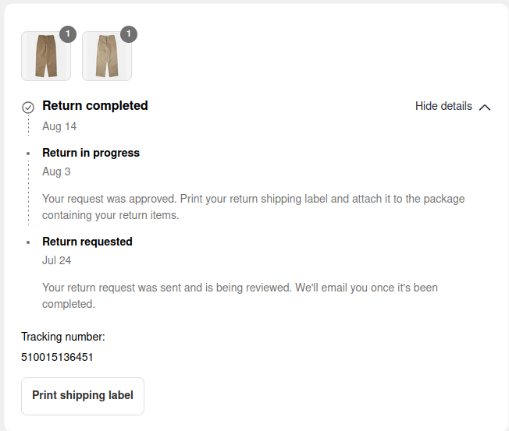Screen dimensions: 509x431
Task: Click the Hide details text
Action: (x=443, y=106)
